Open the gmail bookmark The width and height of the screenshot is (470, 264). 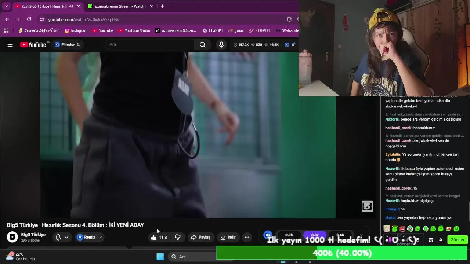(x=236, y=30)
